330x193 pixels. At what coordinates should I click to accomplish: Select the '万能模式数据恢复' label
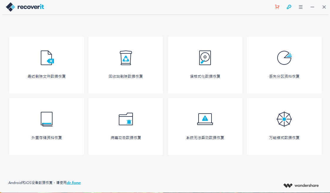(x=284, y=138)
